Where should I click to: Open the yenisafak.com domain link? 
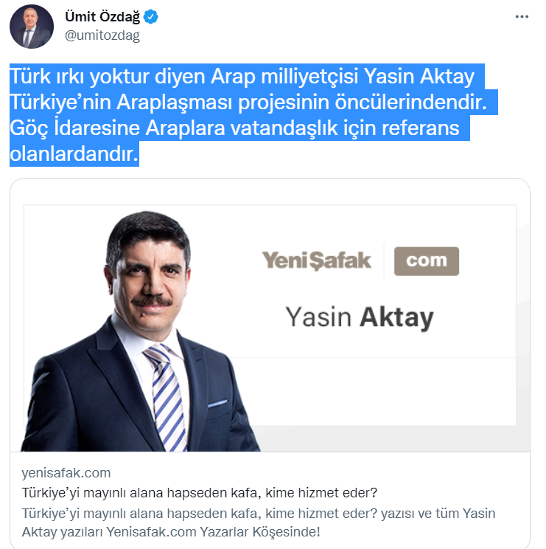click(x=66, y=473)
